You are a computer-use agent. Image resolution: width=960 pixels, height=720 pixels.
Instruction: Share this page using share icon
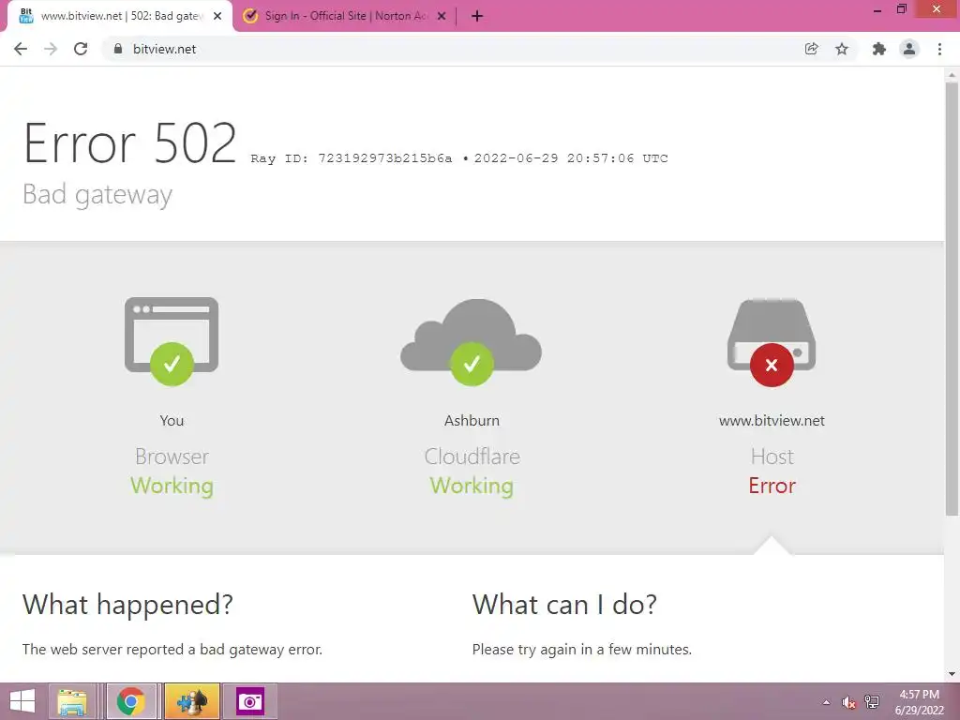[811, 49]
